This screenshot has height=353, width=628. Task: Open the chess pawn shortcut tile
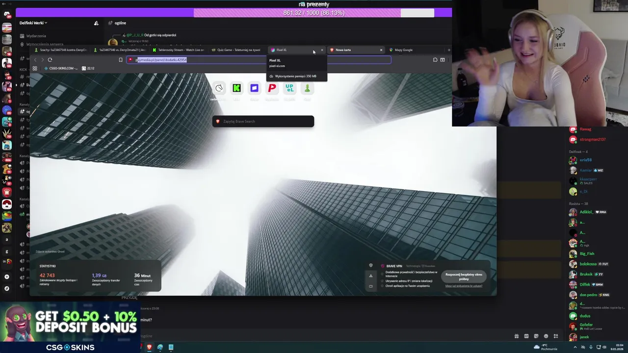click(307, 88)
